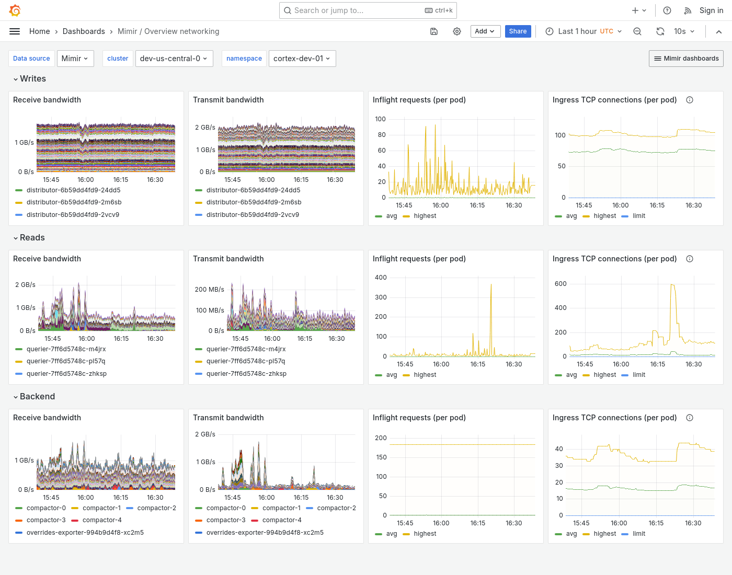732x575 pixels.
Task: Go to Home via breadcrumb
Action: [x=39, y=31]
